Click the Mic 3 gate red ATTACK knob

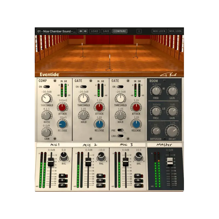(x=136, y=107)
